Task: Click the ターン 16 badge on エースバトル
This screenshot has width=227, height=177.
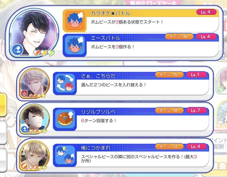Action: [179, 36]
